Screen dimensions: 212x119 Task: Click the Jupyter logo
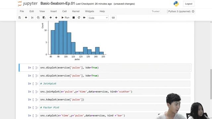pyautogui.click(x=27, y=4)
